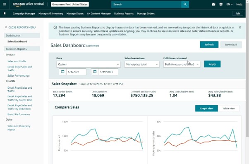
Task: Open the Fulfillment channel dropdown
Action: click(182, 64)
